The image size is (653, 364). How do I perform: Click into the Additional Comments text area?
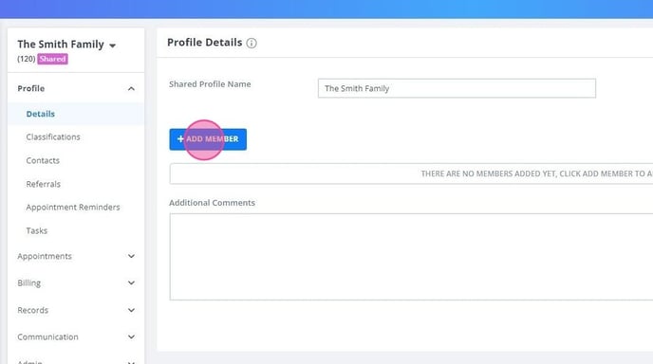coord(411,257)
